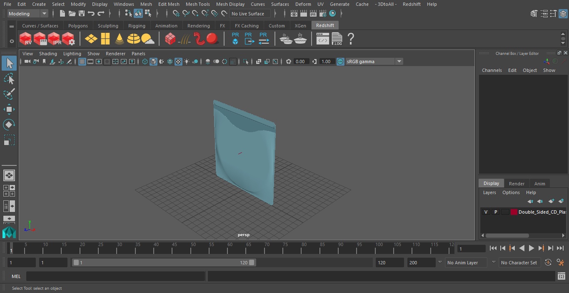Screen dimensions: 569x293
Task: Create Redshift sun and sky icon
Action: (147, 39)
